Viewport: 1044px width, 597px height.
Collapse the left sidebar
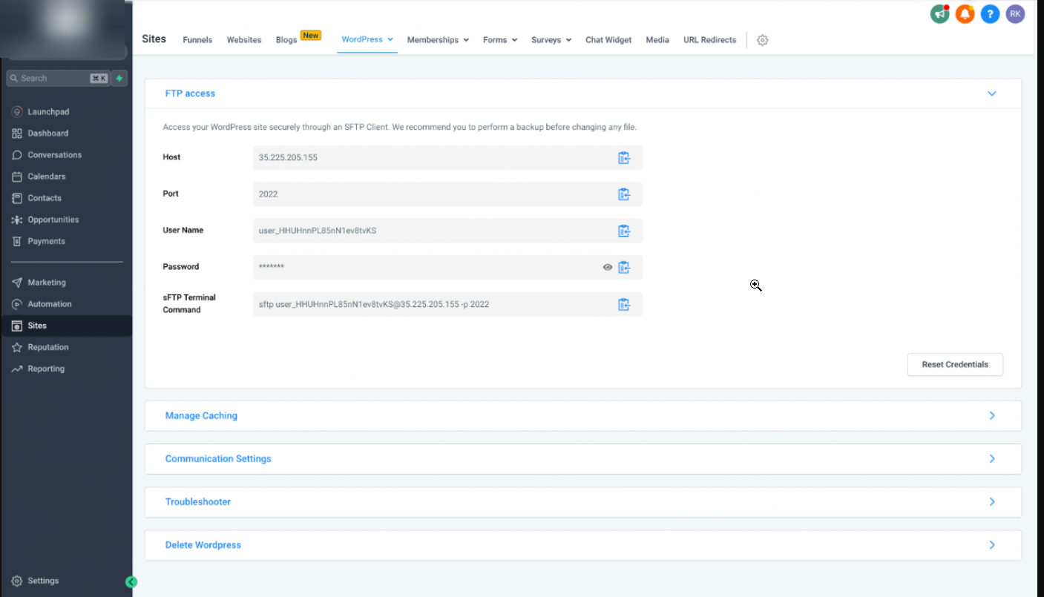(131, 582)
